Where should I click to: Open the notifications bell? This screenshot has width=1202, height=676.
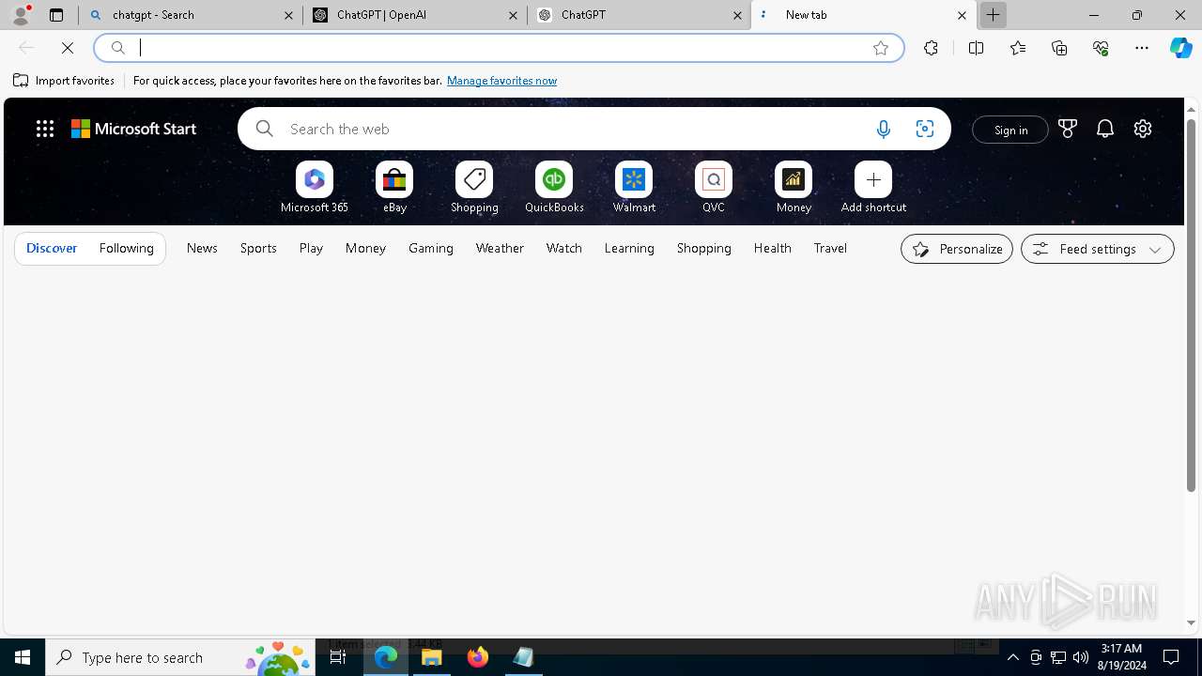point(1105,130)
